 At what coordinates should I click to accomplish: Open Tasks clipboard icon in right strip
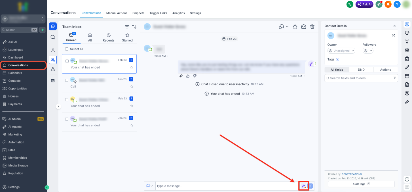pyautogui.click(x=407, y=59)
